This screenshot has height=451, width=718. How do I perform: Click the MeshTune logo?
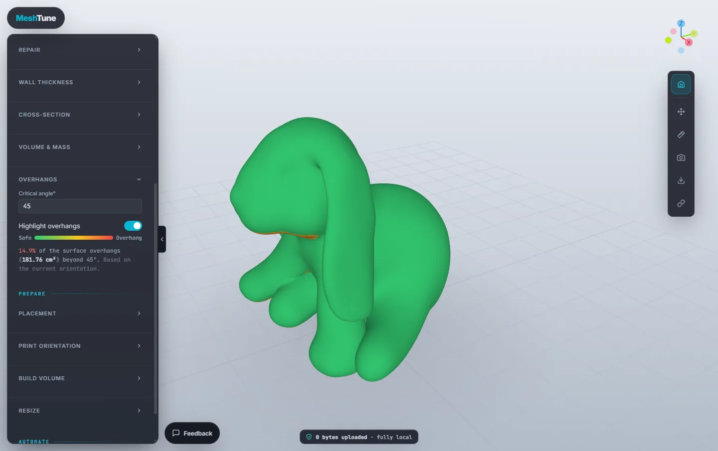point(36,18)
